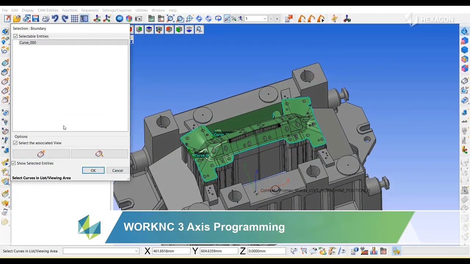Redo with the blue forward arrow icon

[65, 19]
